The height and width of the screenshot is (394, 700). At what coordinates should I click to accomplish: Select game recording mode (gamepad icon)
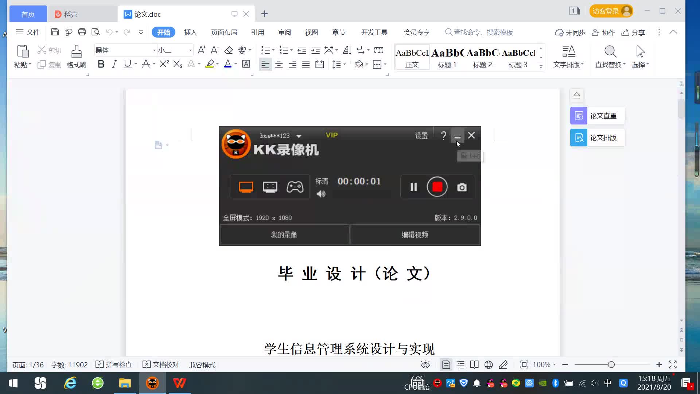(295, 187)
